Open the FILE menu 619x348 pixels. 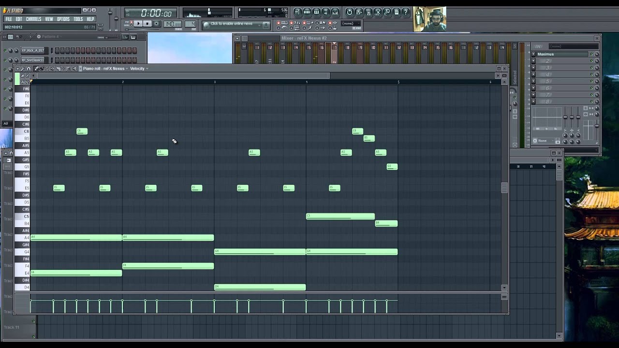coord(9,19)
